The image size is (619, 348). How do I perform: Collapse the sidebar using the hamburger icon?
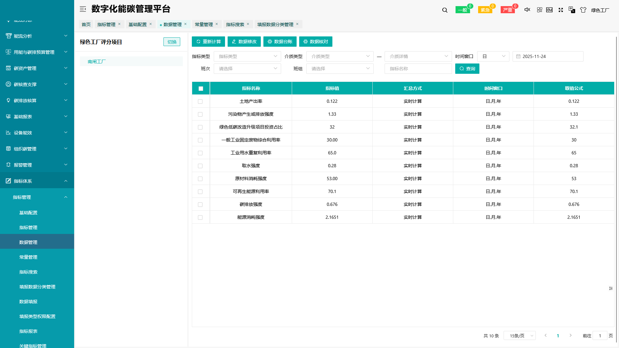pyautogui.click(x=83, y=9)
